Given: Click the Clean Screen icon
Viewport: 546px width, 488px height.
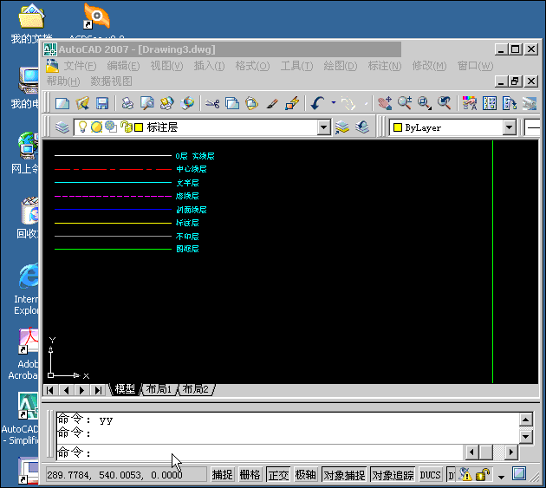Looking at the screenshot, I should 519,474.
